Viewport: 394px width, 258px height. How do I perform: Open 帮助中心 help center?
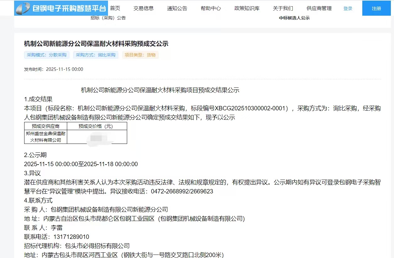pos(211,8)
